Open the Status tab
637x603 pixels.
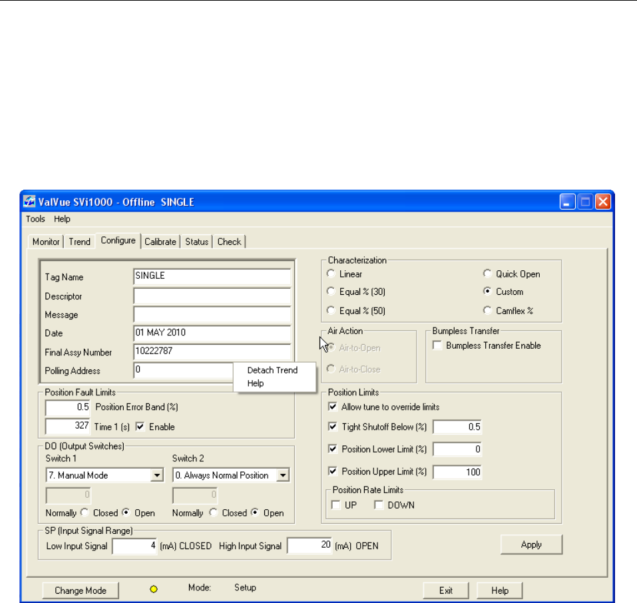pos(196,242)
